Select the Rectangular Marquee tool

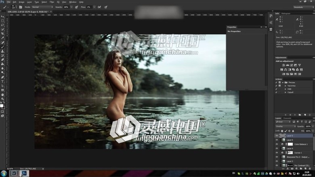point(2,21)
